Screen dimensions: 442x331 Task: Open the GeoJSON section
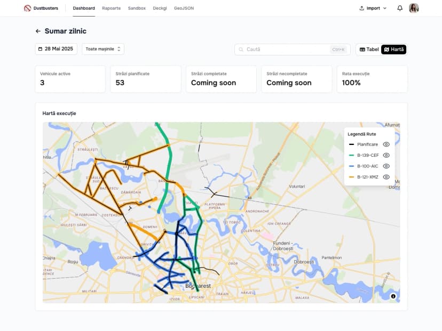(184, 8)
